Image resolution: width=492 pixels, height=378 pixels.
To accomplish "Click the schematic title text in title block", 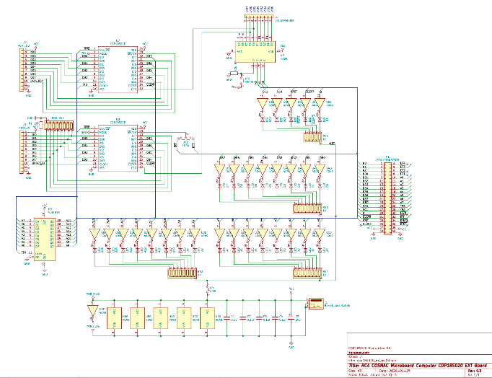I will (x=404, y=365).
